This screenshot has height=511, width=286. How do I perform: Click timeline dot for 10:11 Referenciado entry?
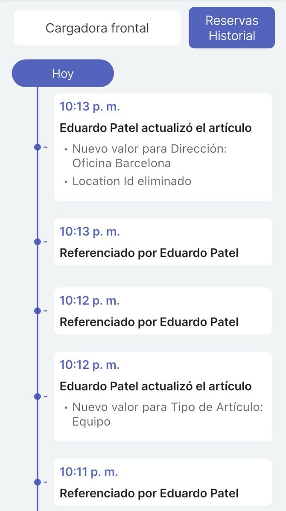(38, 482)
